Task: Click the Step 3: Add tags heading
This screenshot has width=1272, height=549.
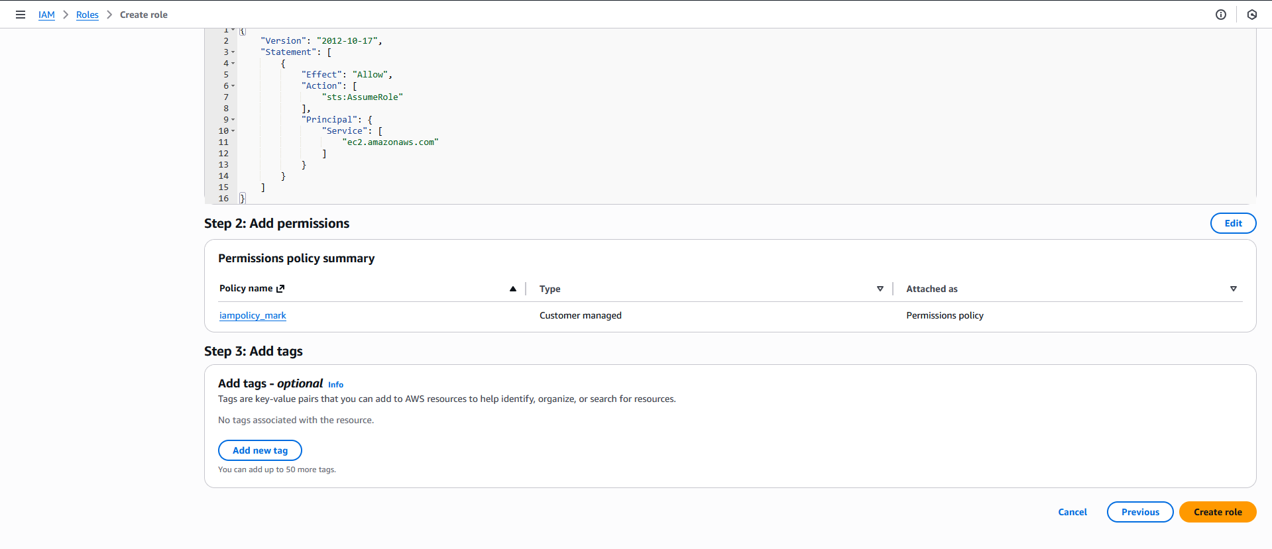Action: click(253, 351)
